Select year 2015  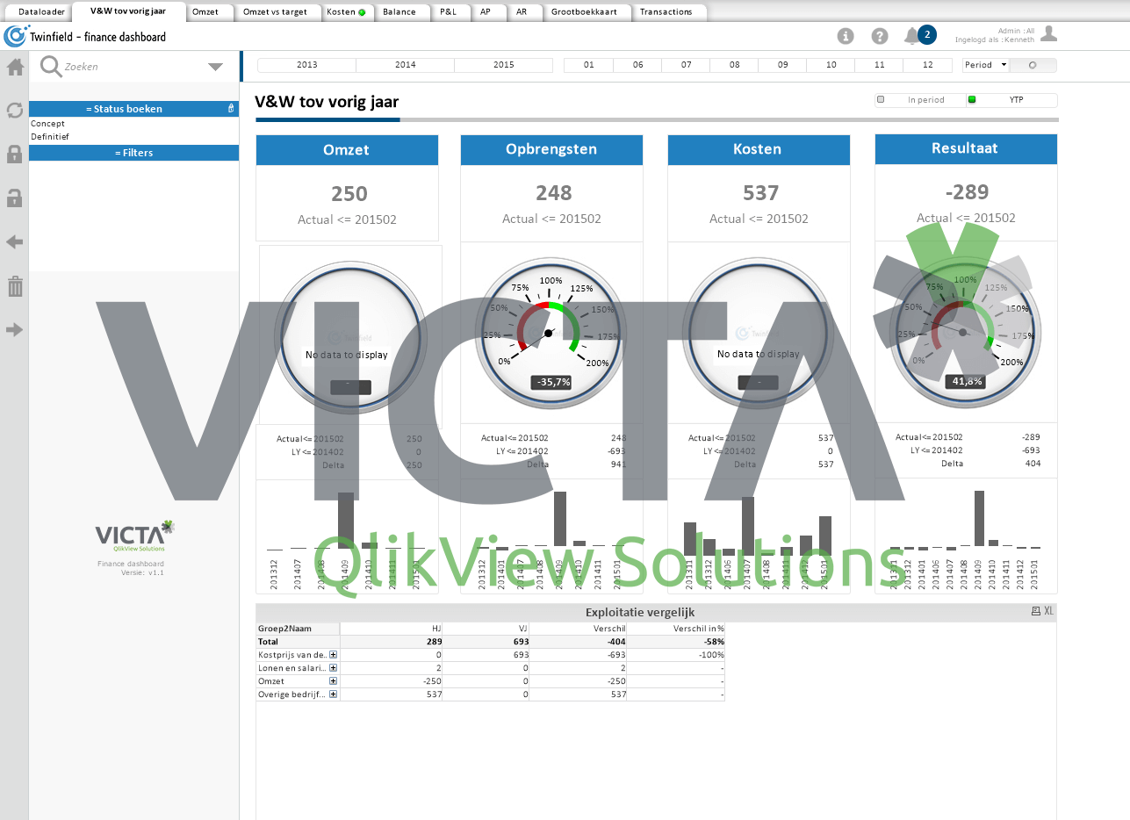click(503, 65)
